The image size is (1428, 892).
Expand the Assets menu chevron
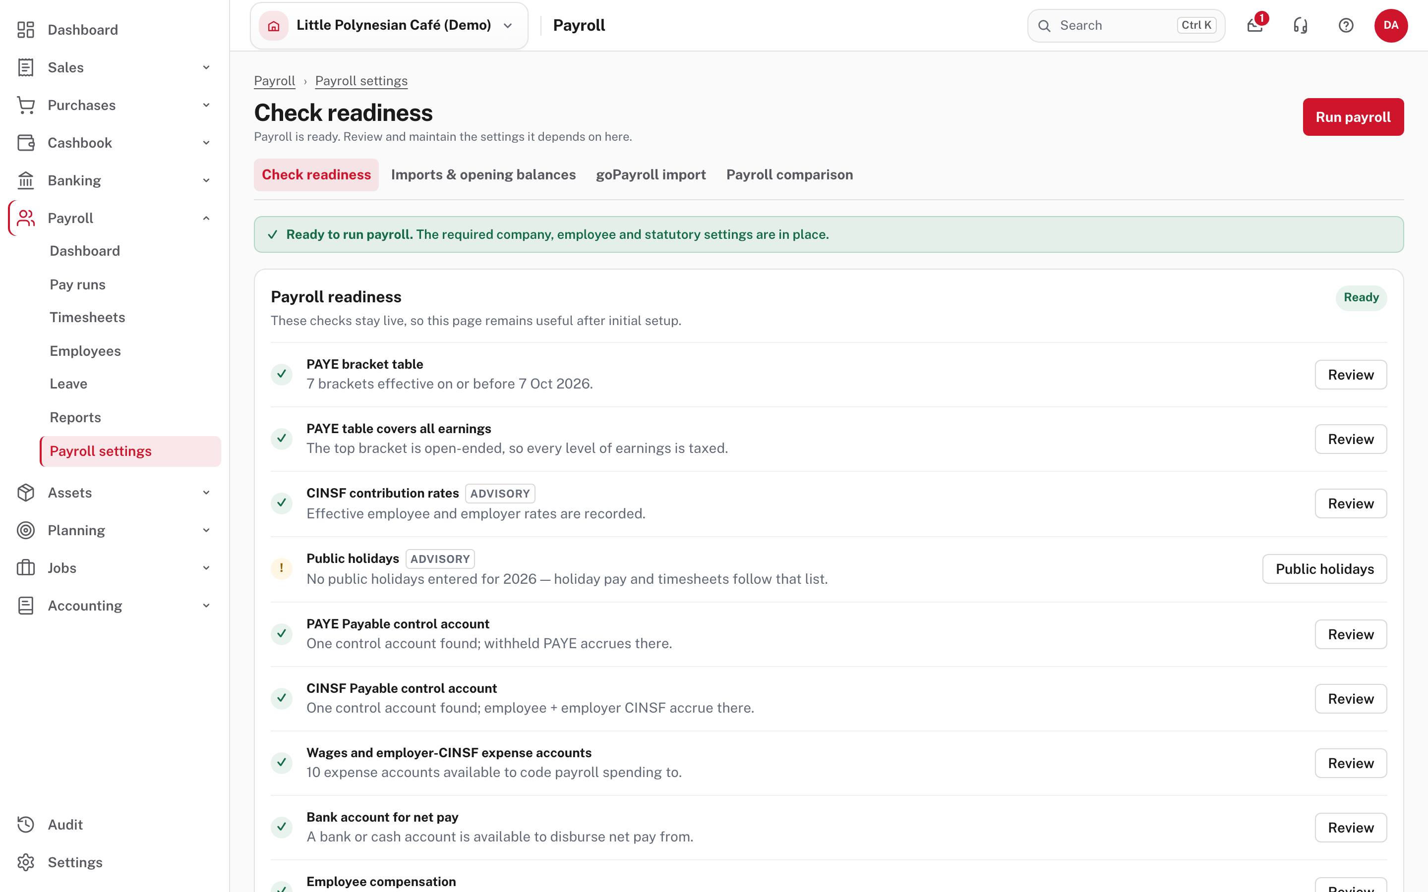tap(207, 493)
